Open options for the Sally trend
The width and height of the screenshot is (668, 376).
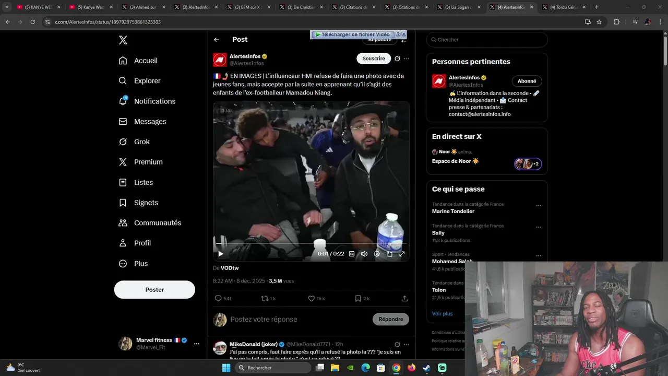pos(539,228)
